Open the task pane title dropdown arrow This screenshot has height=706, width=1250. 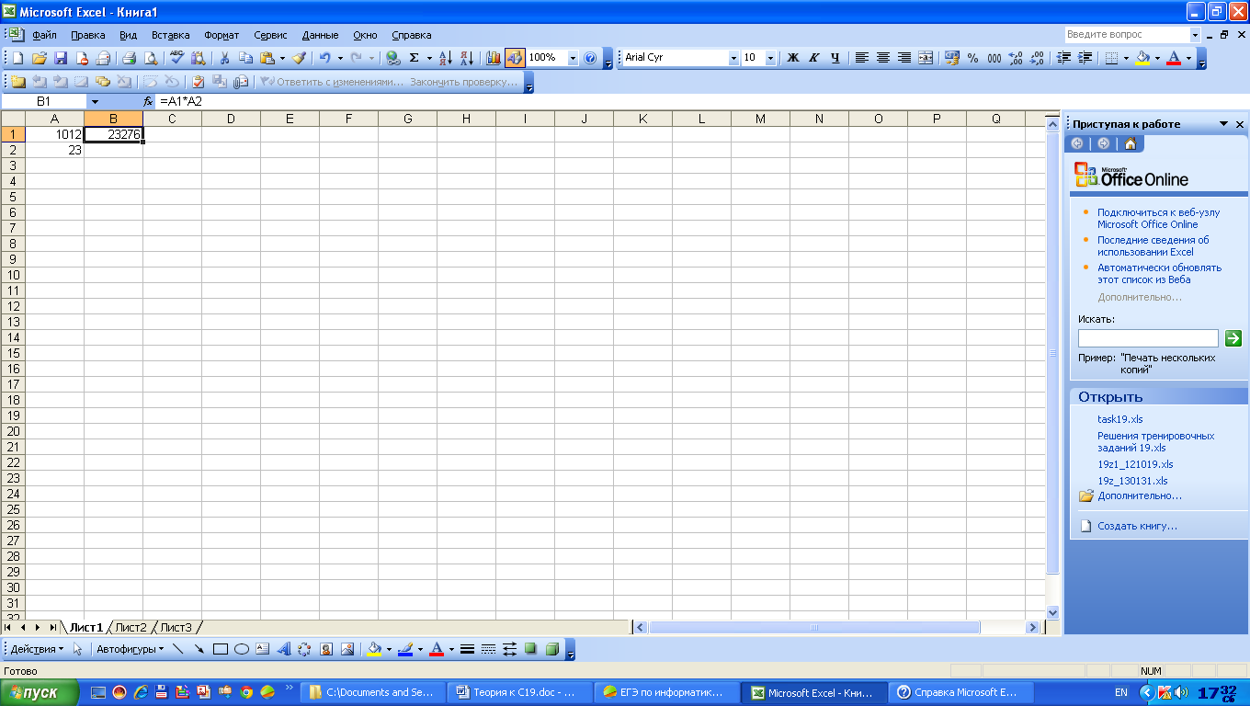[1223, 124]
